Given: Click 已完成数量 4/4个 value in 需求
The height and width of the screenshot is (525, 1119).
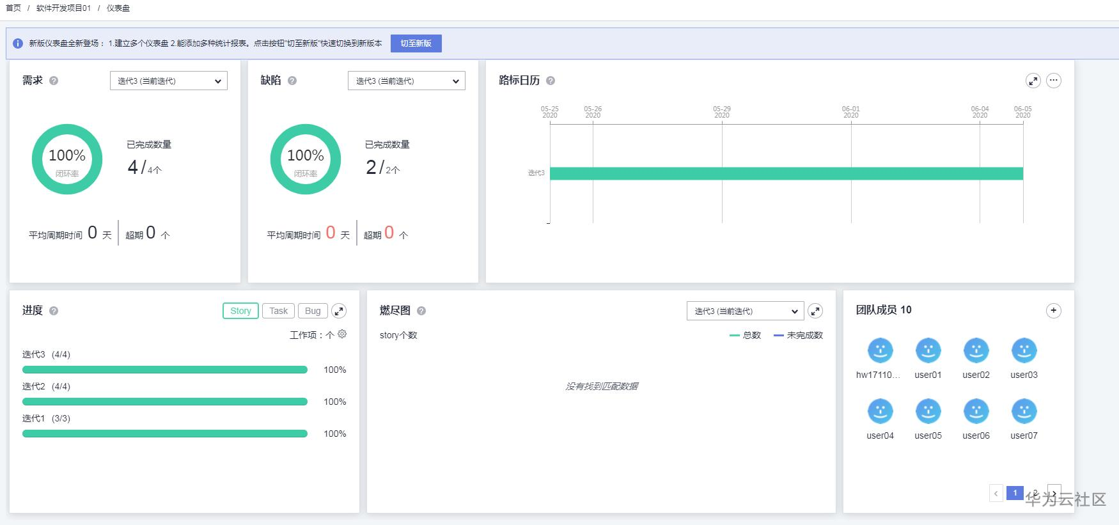Looking at the screenshot, I should coord(145,168).
